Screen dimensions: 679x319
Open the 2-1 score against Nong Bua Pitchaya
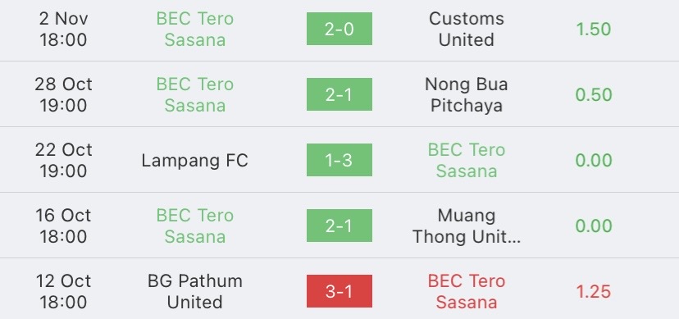point(339,94)
